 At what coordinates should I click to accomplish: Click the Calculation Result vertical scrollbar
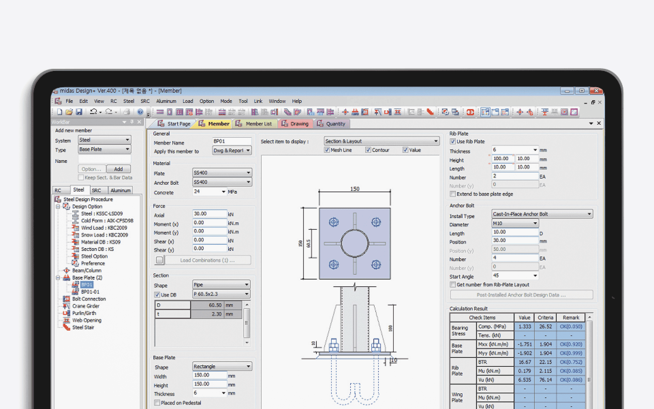tap(590, 361)
